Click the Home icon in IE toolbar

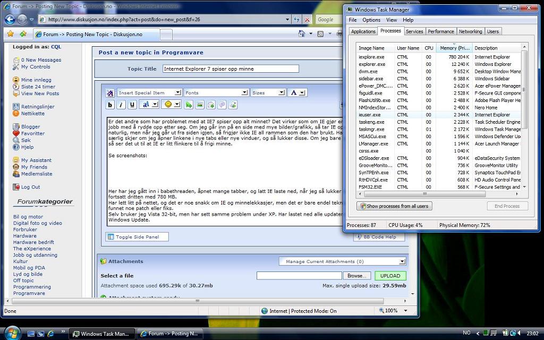[x=302, y=33]
